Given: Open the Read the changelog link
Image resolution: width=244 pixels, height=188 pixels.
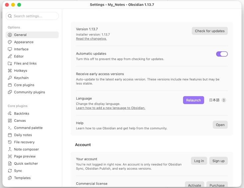Looking at the screenshot, I should coord(91,39).
